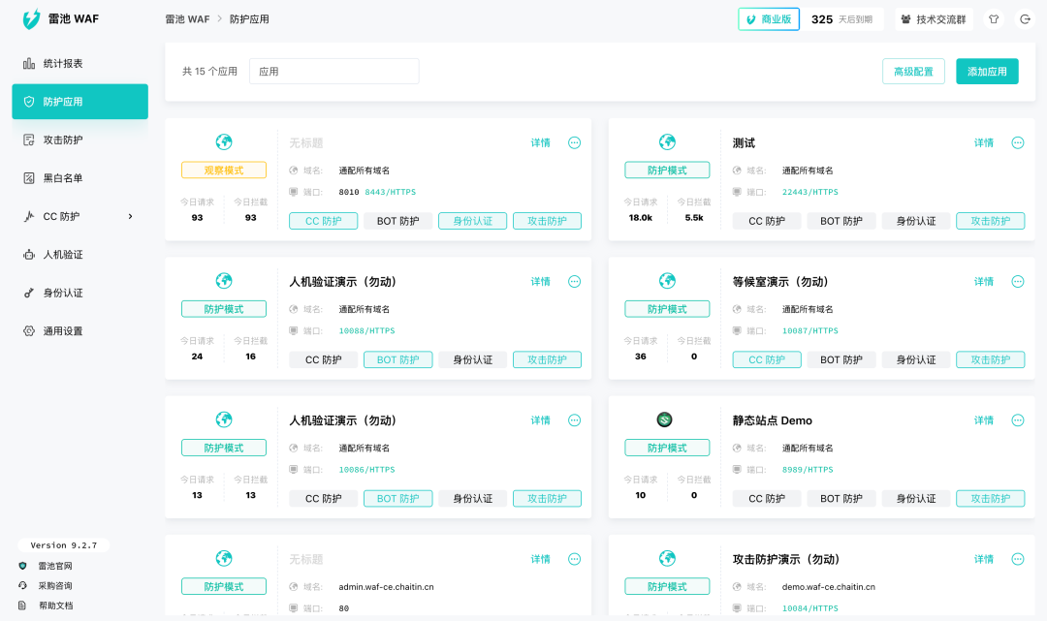1047x621 pixels.
Task: Click the 雷池 WAF logo icon
Action: 31,19
